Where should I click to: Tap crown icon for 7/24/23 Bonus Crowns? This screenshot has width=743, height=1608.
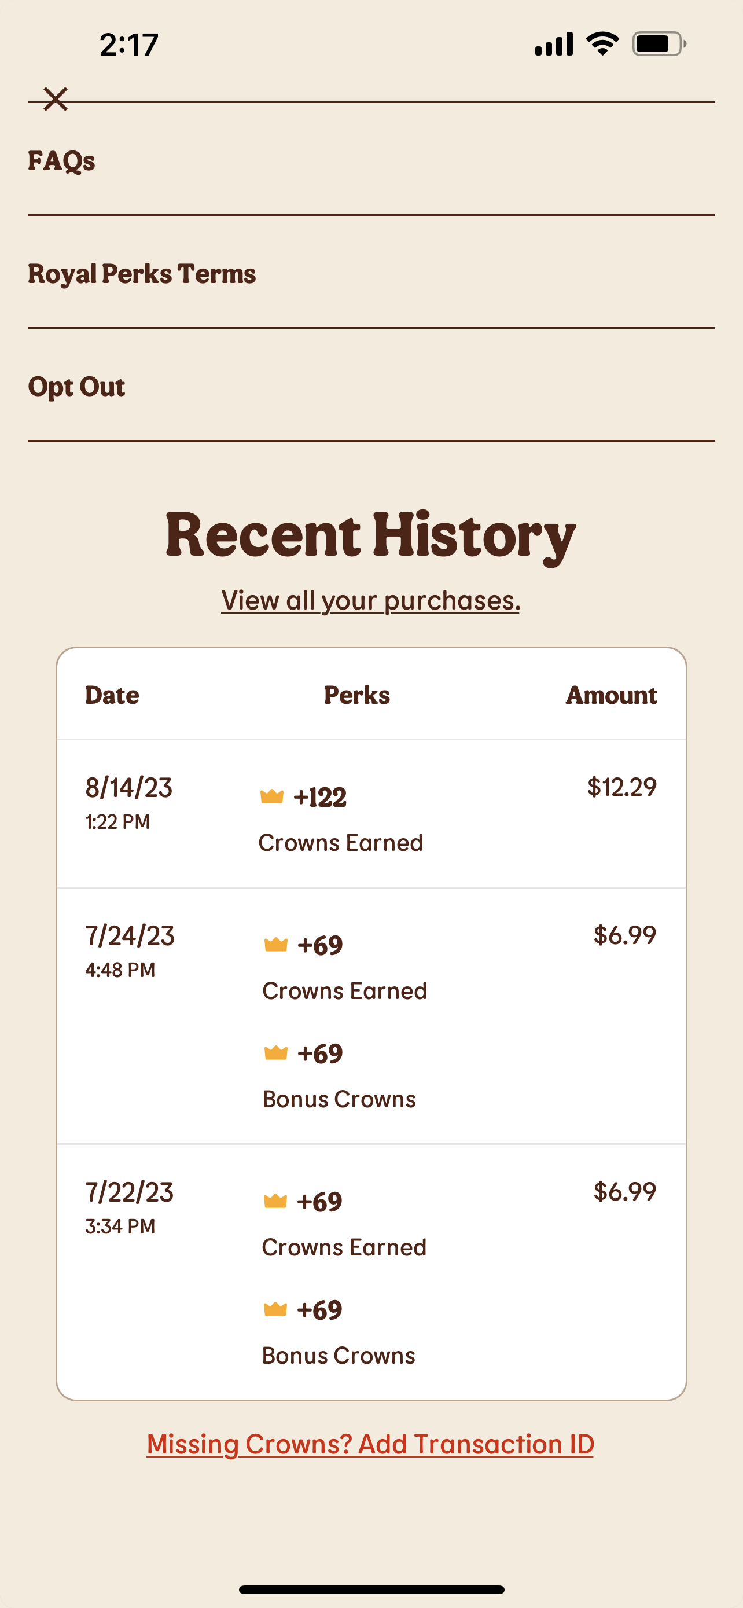coord(276,1053)
